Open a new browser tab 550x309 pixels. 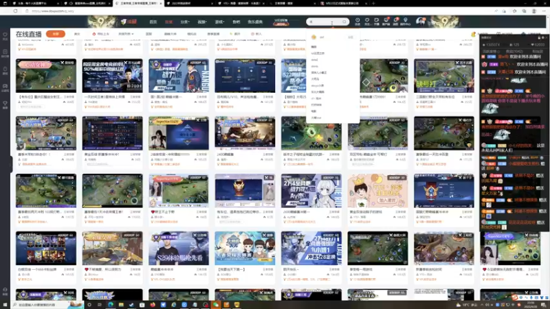(x=373, y=3)
